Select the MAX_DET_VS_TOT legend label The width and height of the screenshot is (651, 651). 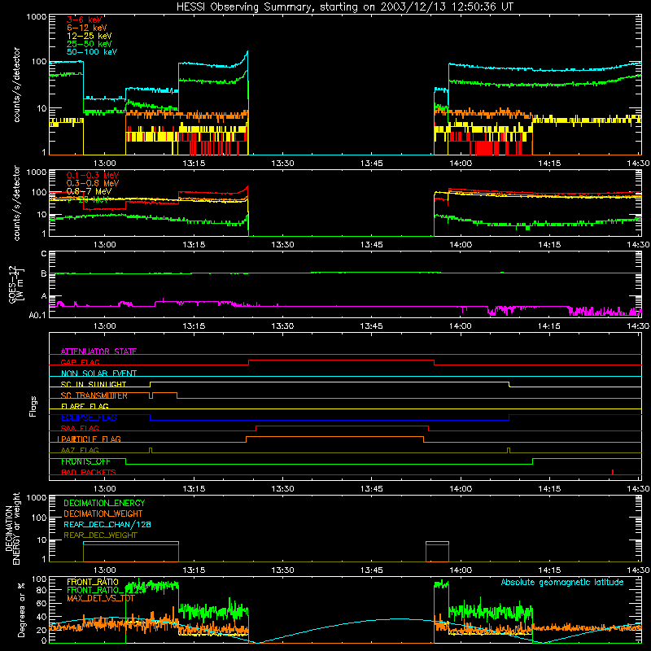point(101,598)
